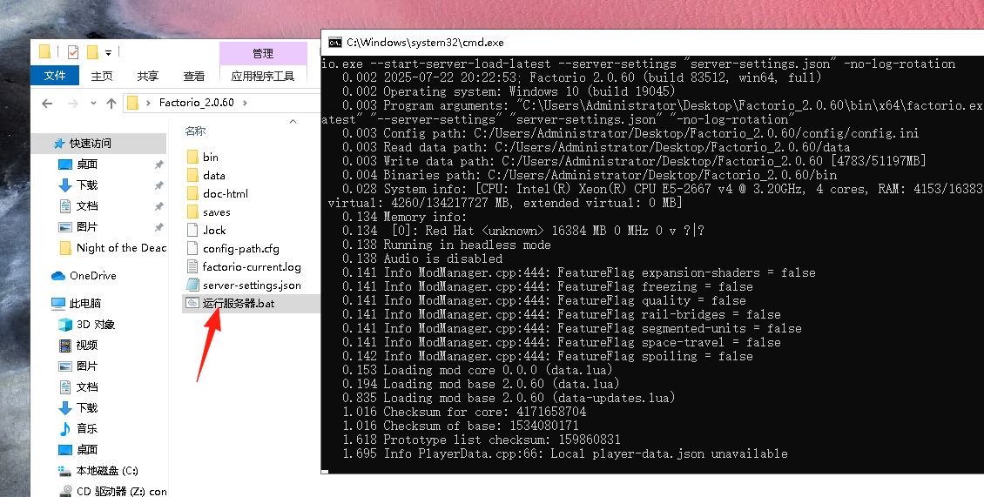This screenshot has height=497, width=984.
Task: Select 快速访问 in the navigation pane
Action: pyautogui.click(x=91, y=143)
